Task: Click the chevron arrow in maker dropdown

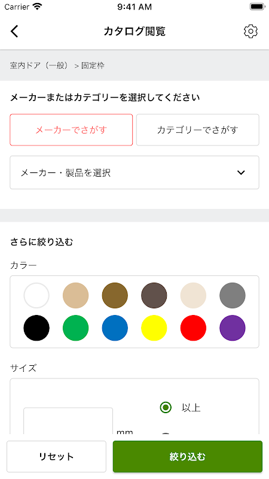Action: coord(241,172)
